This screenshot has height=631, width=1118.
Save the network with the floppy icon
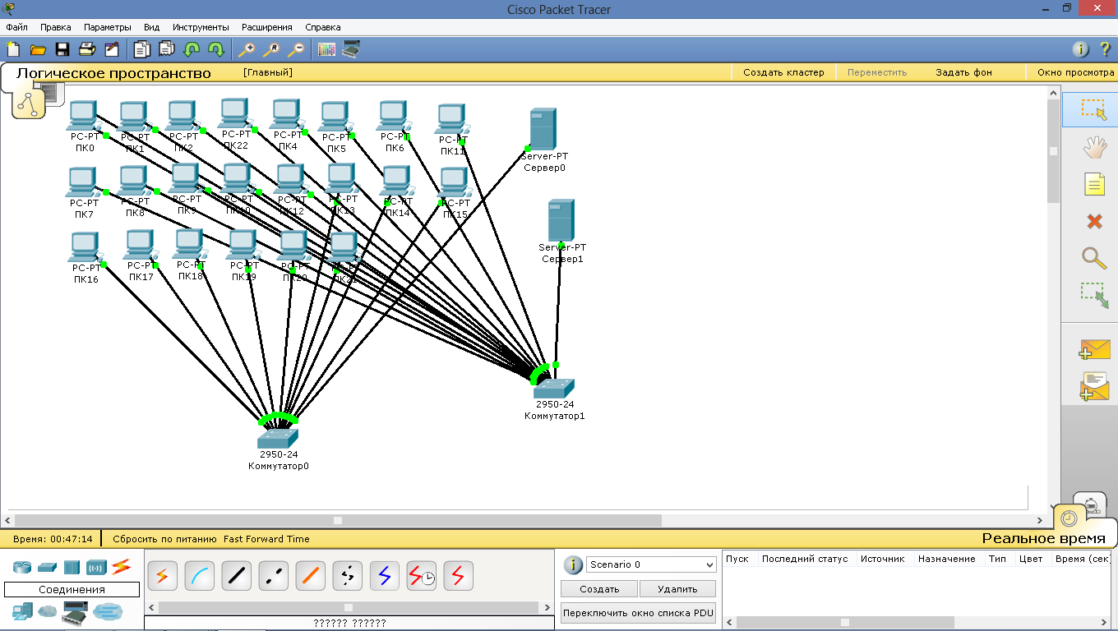[x=62, y=49]
